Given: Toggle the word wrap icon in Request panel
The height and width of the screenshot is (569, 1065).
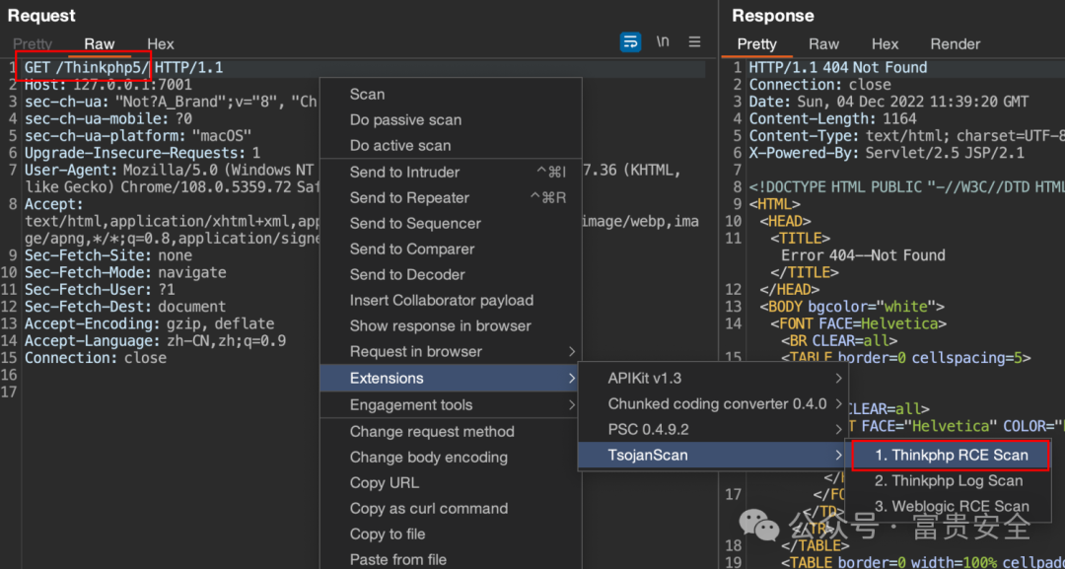Looking at the screenshot, I should [630, 42].
